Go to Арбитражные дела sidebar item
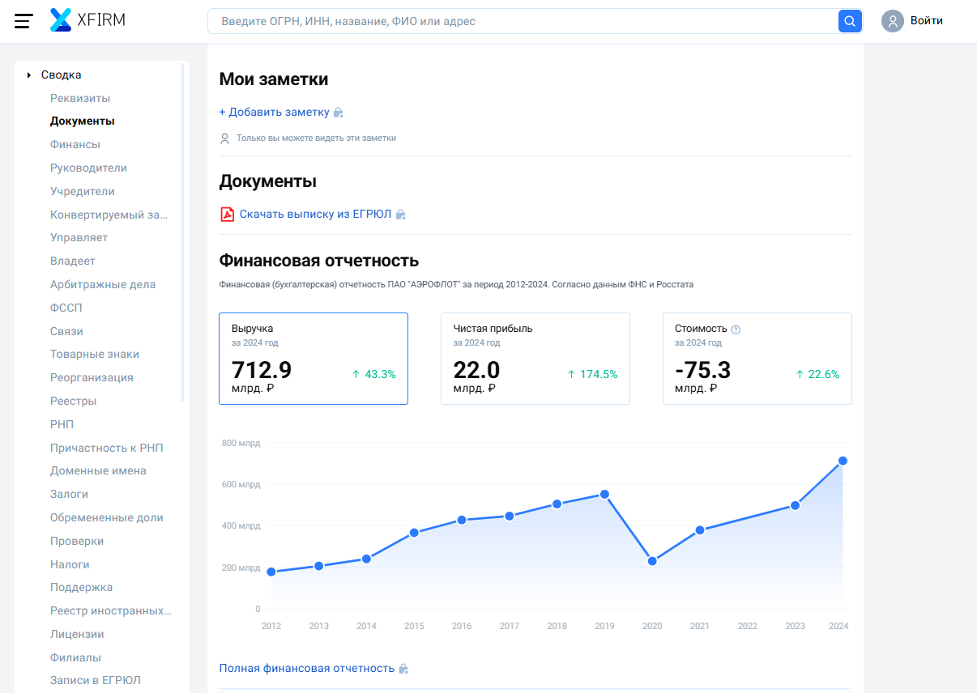 point(103,284)
